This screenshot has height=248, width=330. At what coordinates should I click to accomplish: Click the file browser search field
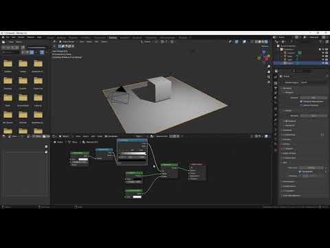pos(11,52)
